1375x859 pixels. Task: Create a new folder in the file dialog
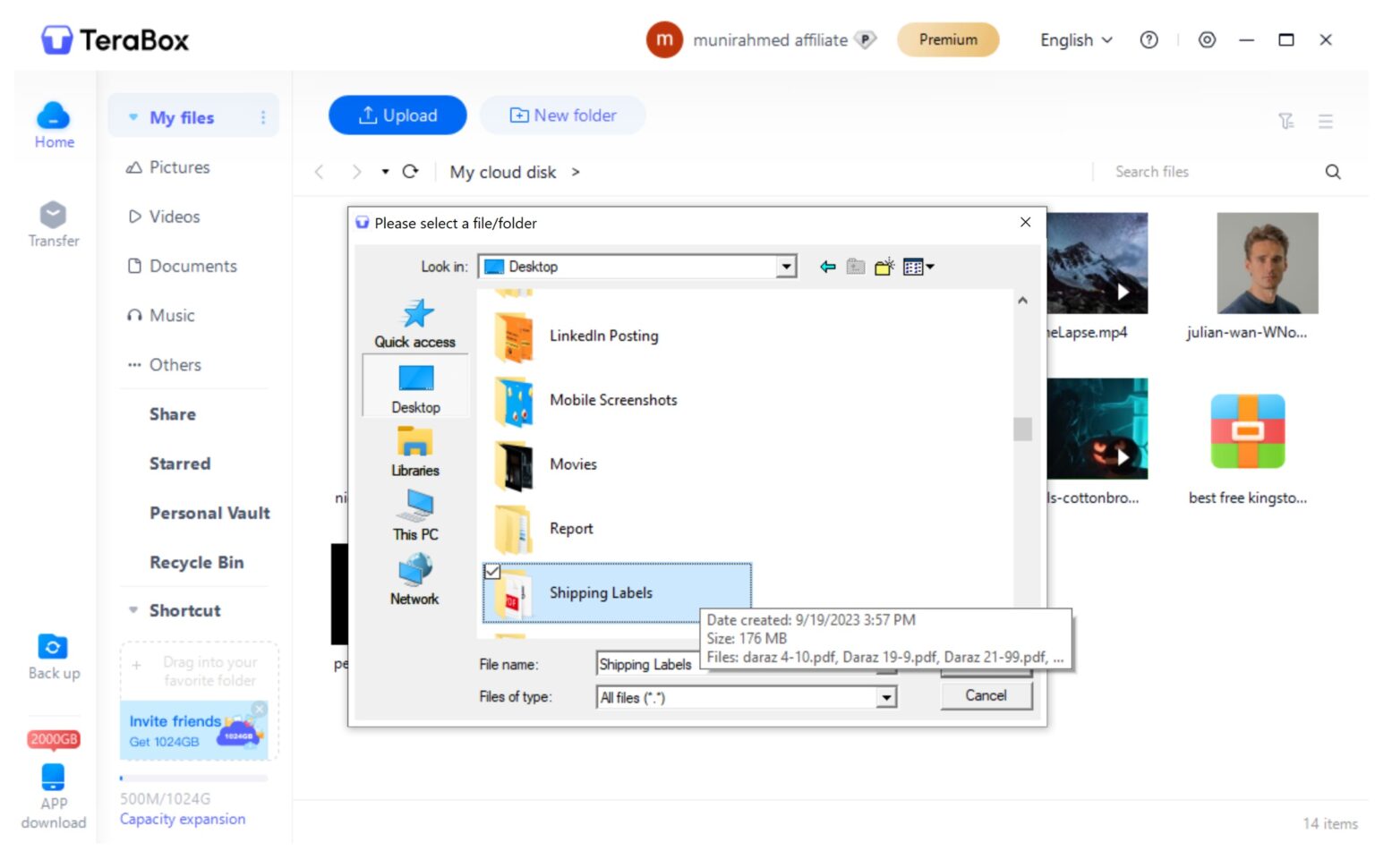[x=884, y=266]
